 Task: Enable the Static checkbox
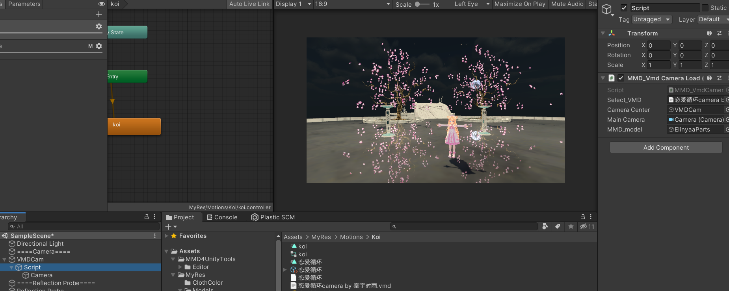coord(705,8)
